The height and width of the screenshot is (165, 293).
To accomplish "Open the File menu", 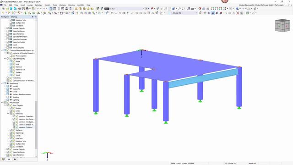I will (5, 5).
